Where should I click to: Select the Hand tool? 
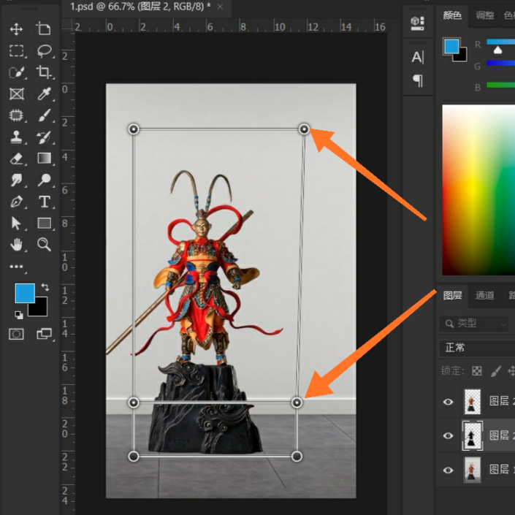pos(16,245)
